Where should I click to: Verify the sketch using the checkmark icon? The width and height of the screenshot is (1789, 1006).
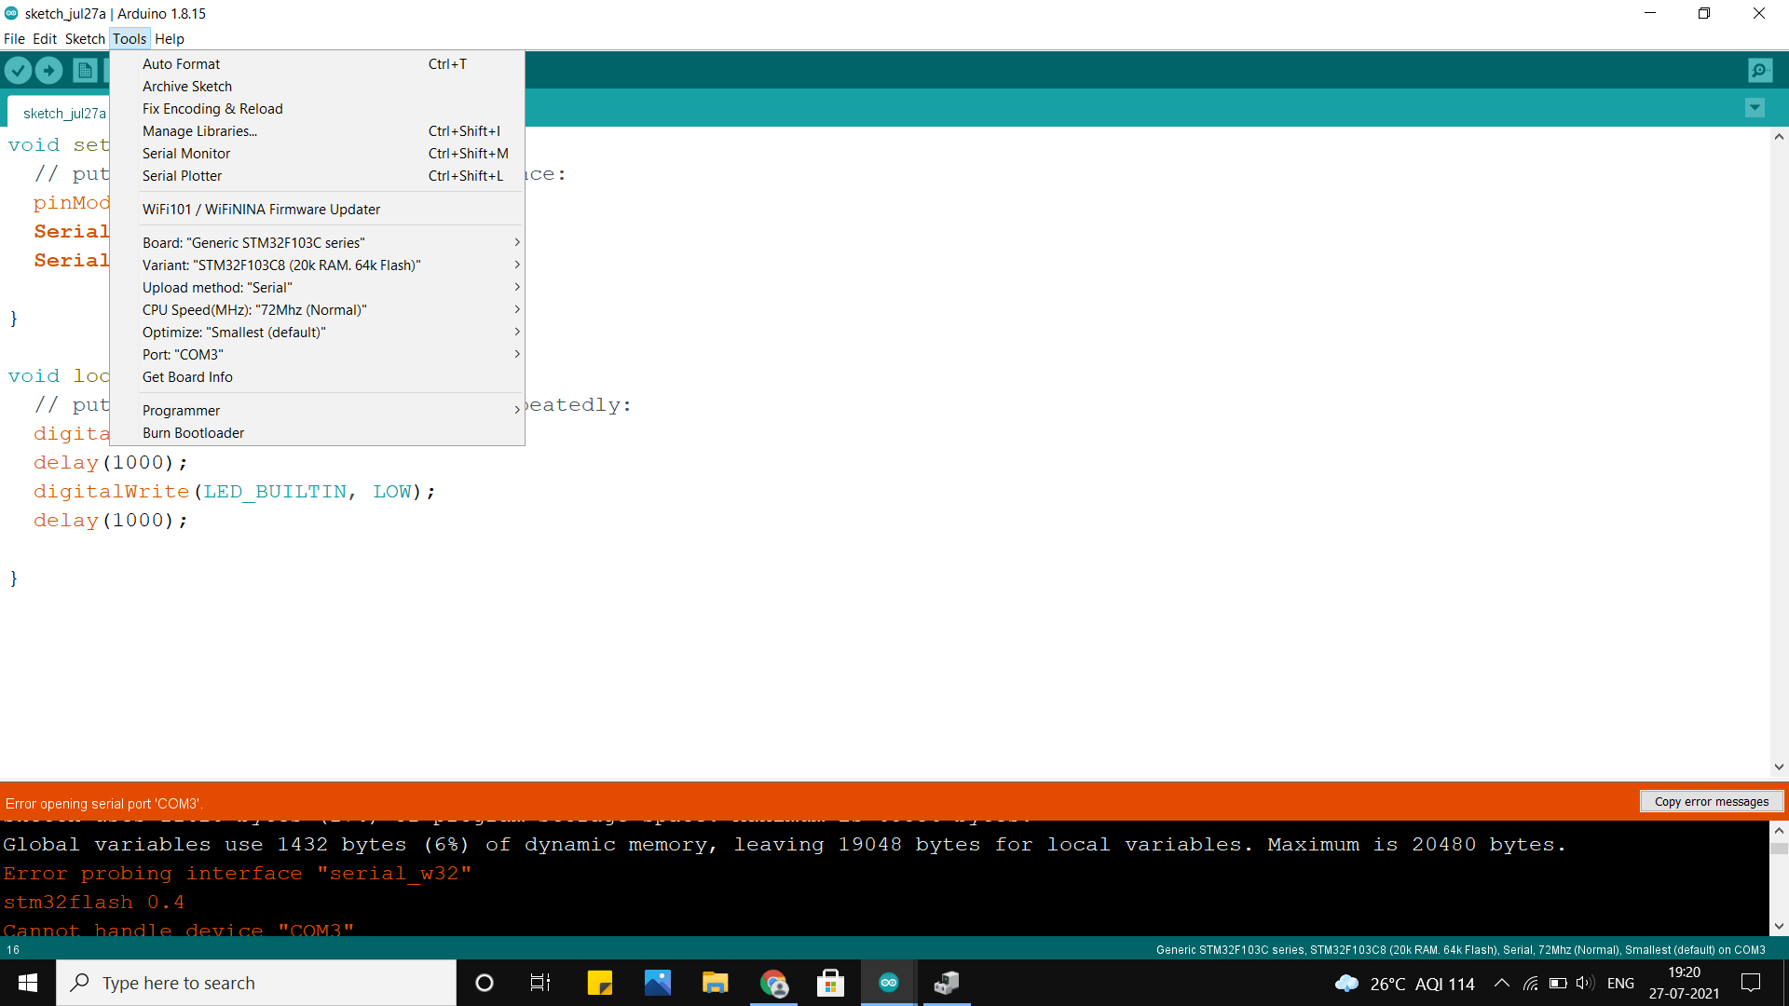point(19,70)
